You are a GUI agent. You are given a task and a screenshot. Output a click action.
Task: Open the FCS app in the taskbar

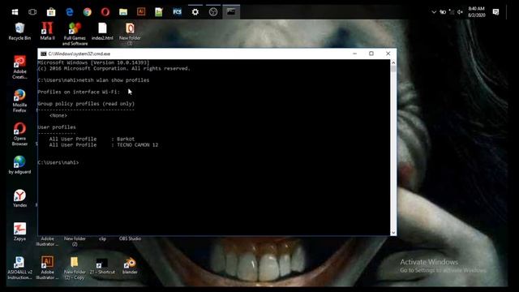178,12
